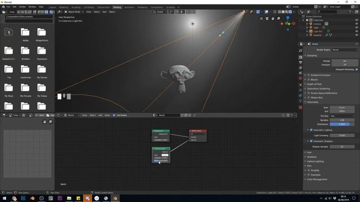Click the Volume Scatter Color swatch
The image size is (360, 202).
point(165,155)
